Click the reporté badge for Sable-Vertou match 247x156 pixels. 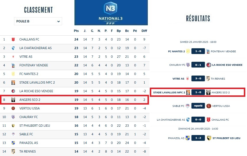point(198,106)
